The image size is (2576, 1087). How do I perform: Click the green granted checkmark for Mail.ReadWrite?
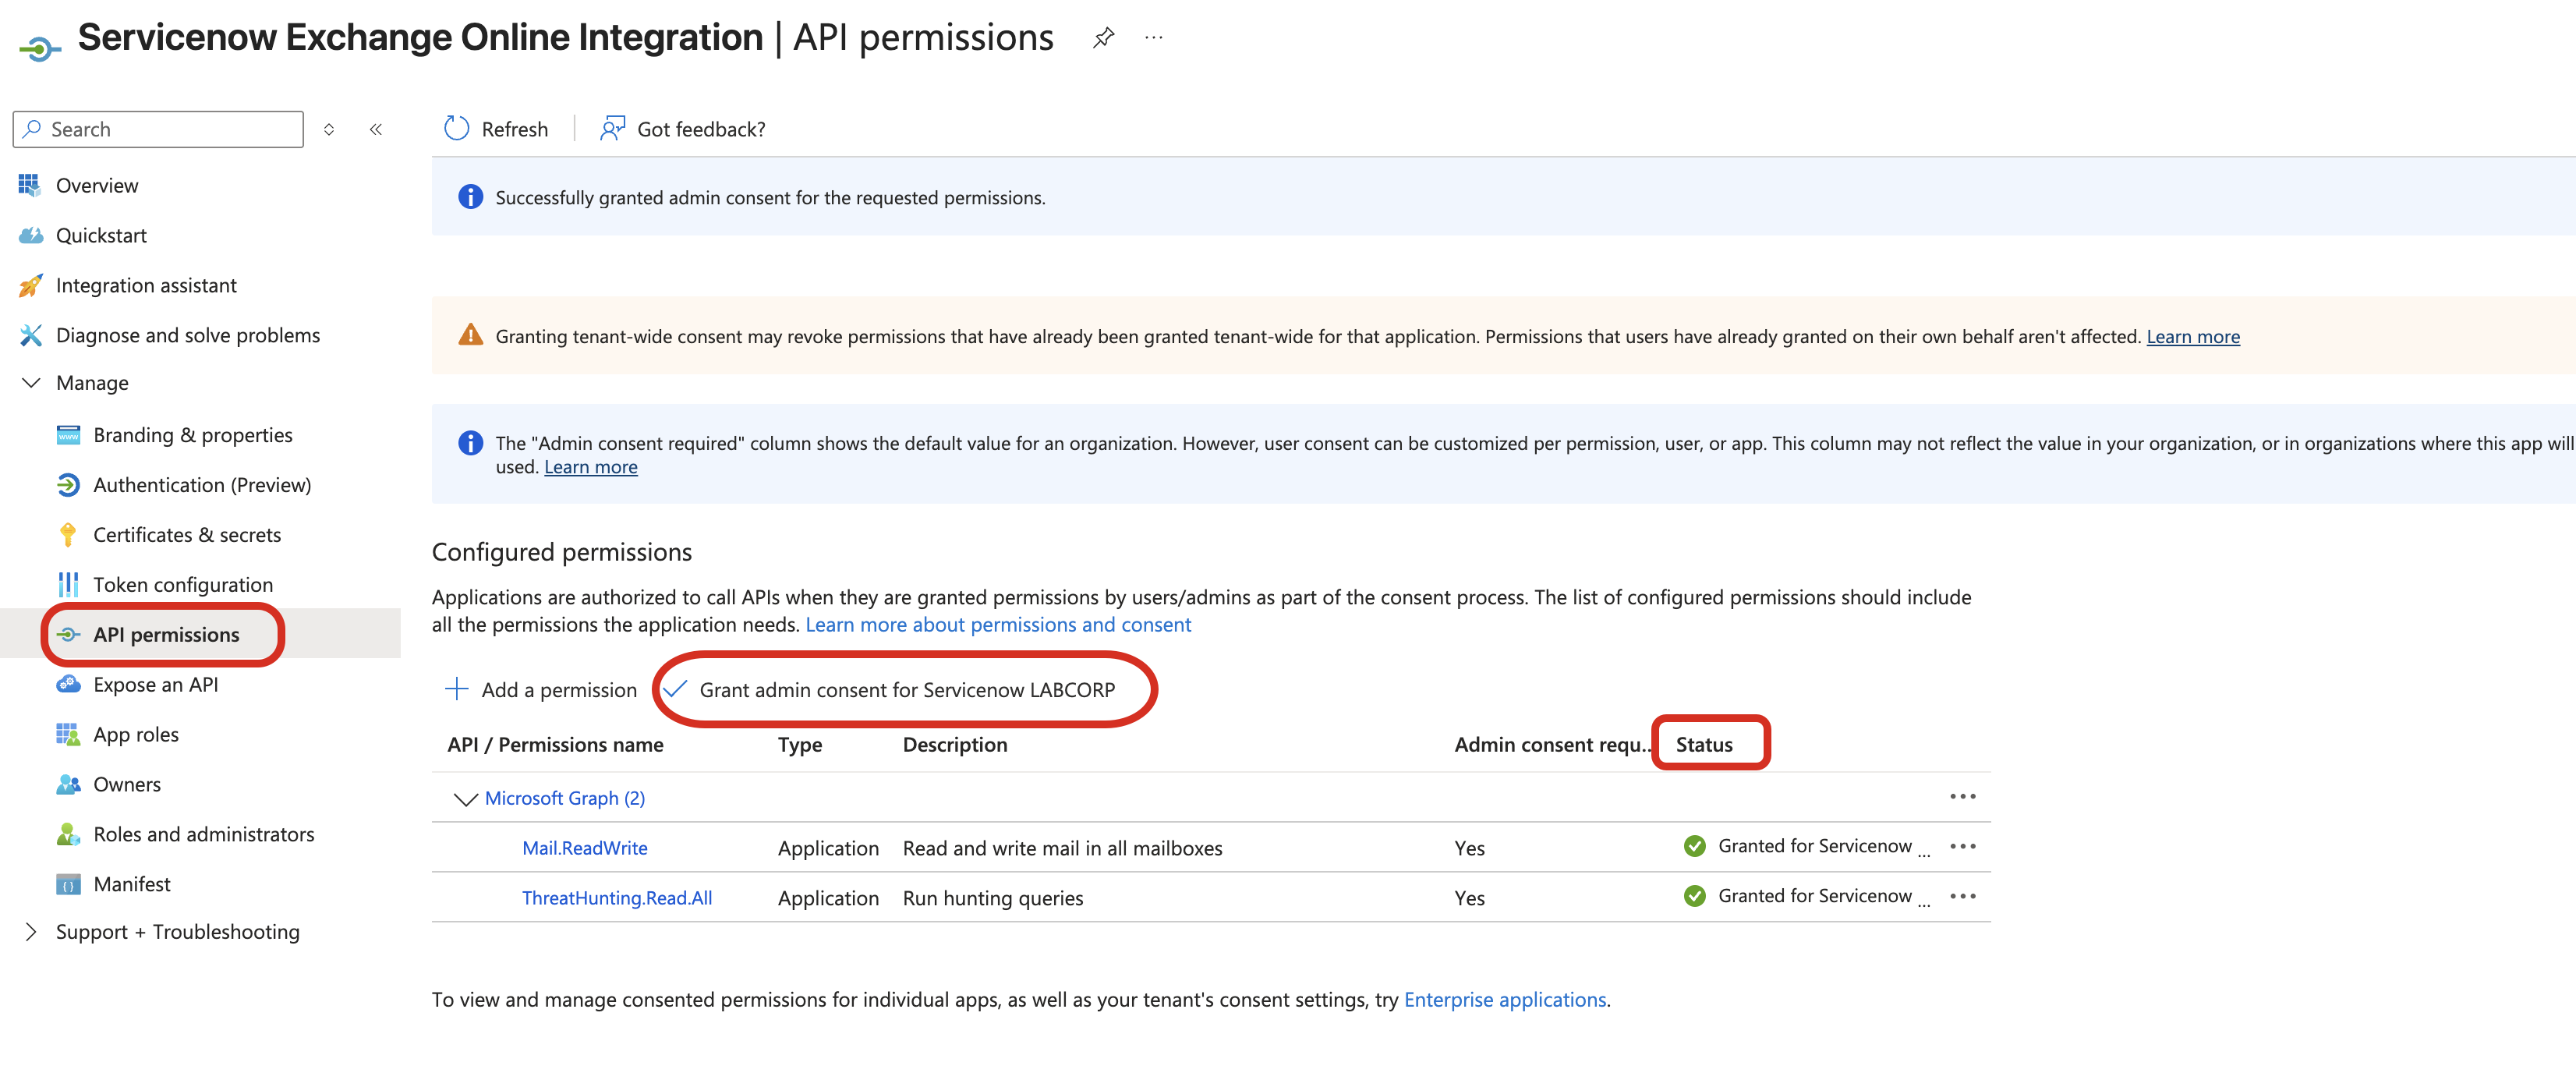coord(1694,846)
